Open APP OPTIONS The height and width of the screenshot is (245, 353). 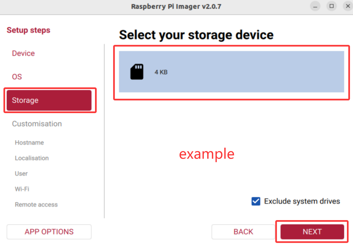pos(49,232)
